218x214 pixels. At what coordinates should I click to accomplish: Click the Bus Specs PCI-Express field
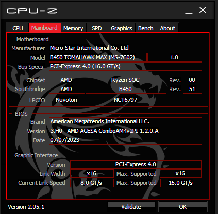[125, 66]
